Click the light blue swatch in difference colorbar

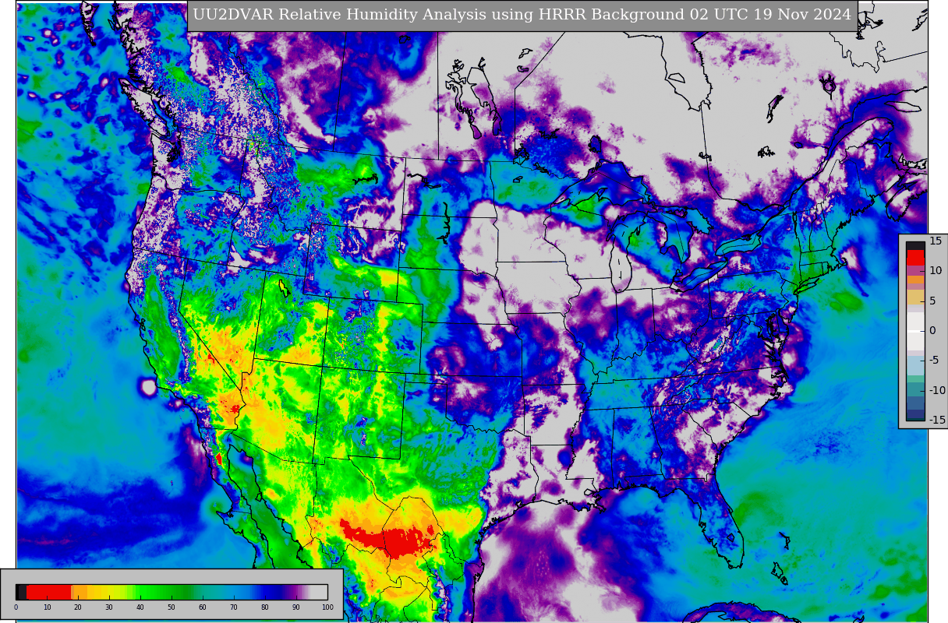click(x=915, y=365)
